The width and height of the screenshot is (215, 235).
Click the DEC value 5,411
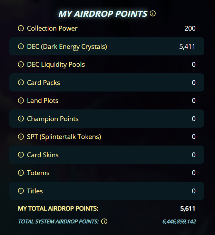[x=187, y=46]
